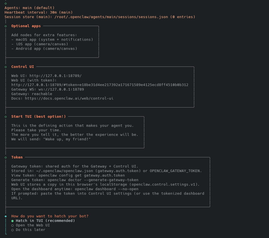Click the diamond marker beside Token heading

coord(6,157)
